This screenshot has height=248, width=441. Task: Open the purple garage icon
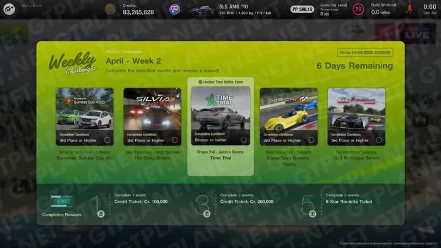(x=174, y=9)
